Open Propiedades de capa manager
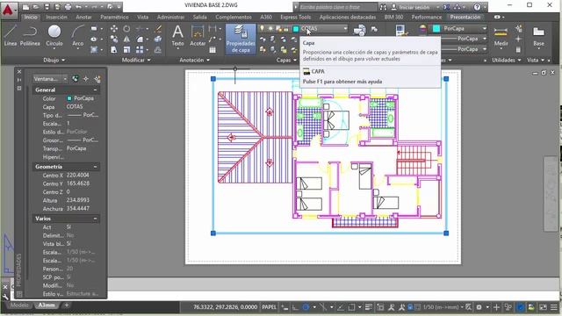 click(241, 39)
